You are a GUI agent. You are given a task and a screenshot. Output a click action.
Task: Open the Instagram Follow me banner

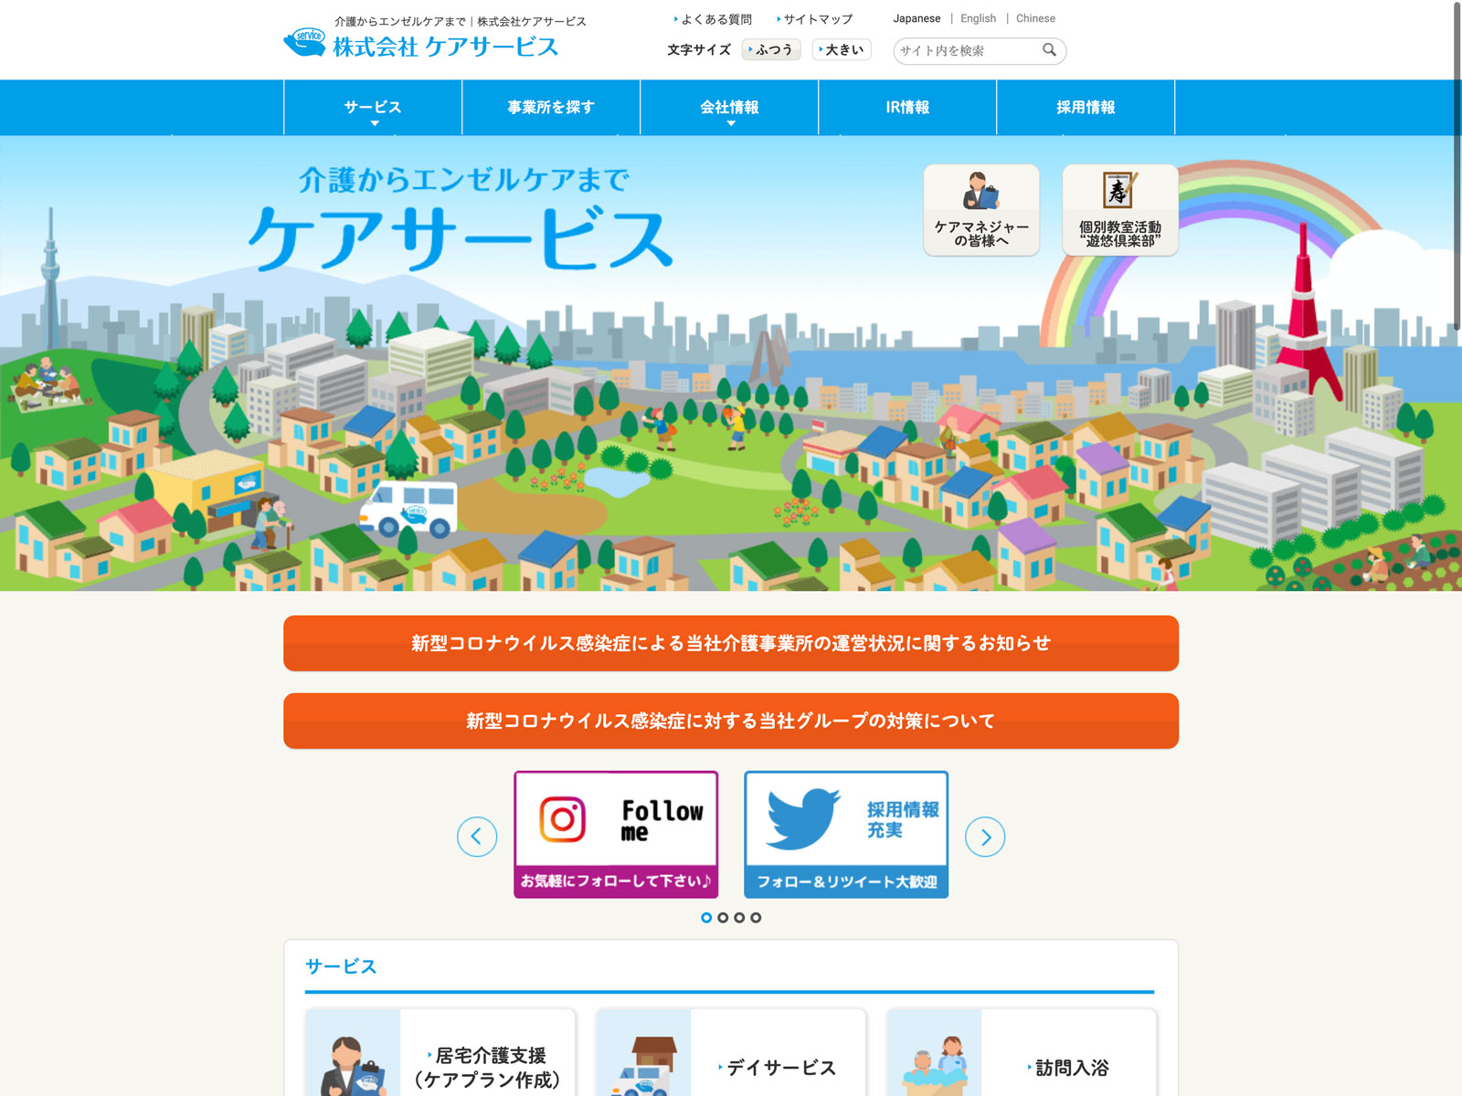coord(616,835)
